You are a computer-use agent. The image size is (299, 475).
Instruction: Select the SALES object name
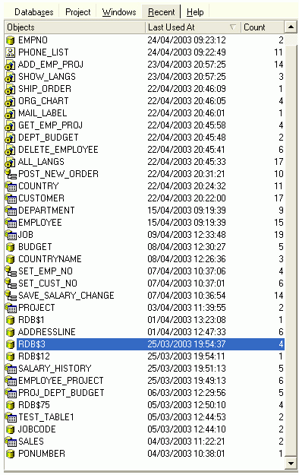[31, 442]
